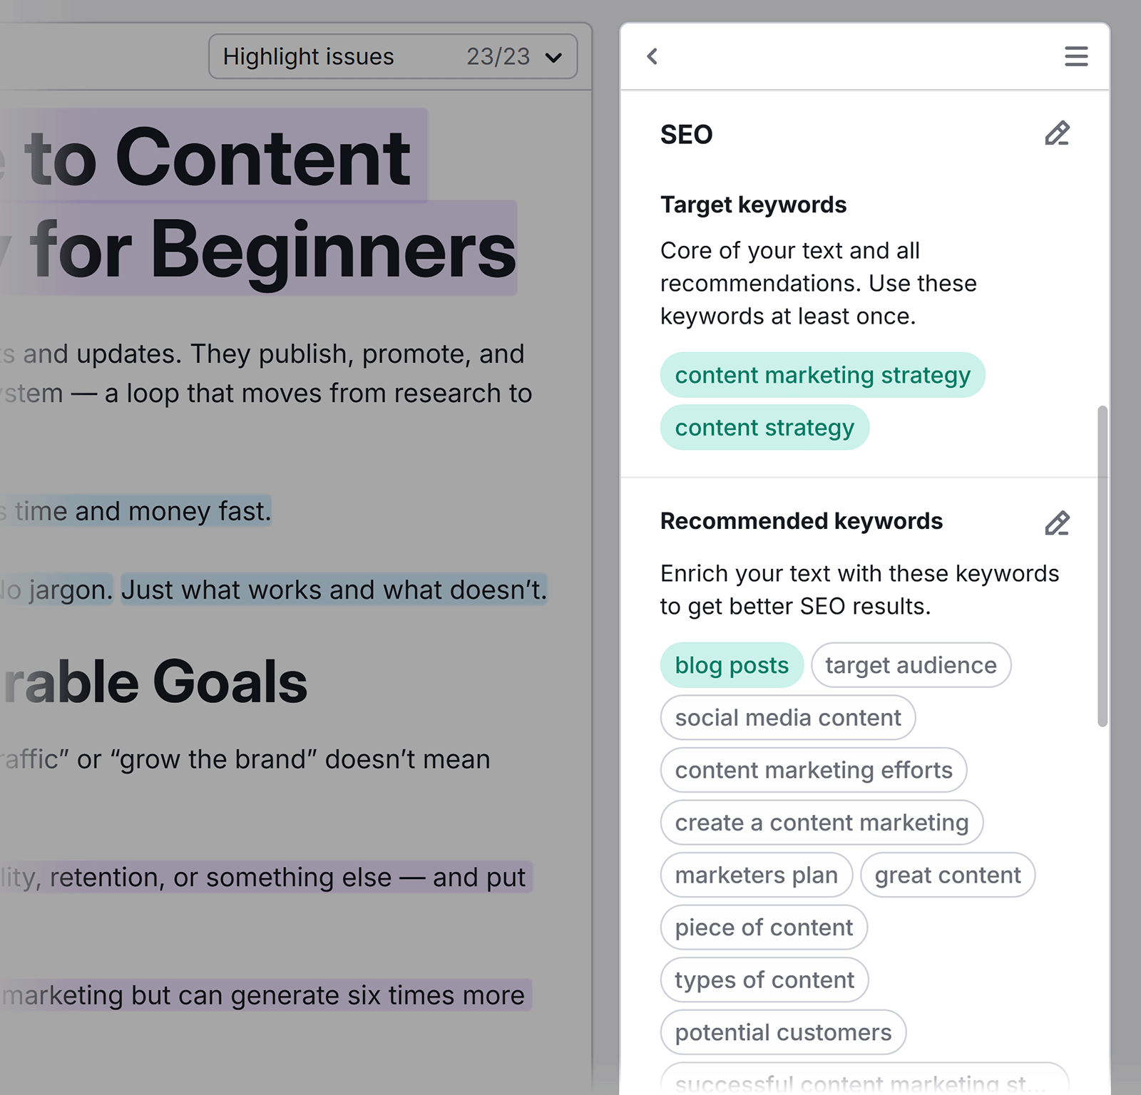Open the Highlight issues chevron
The height and width of the screenshot is (1095, 1141).
tap(556, 56)
